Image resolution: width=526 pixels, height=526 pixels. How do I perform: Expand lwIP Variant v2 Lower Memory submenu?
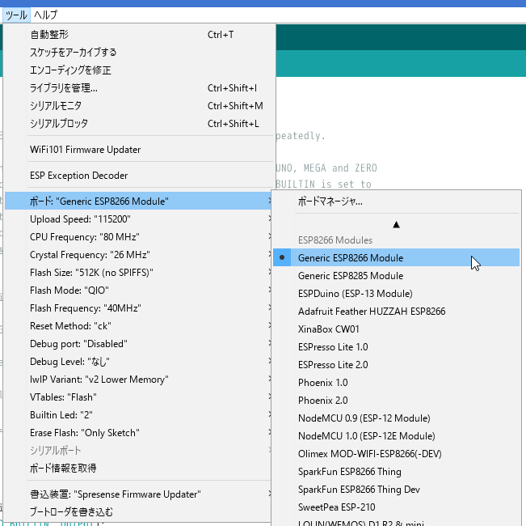pyautogui.click(x=138, y=380)
